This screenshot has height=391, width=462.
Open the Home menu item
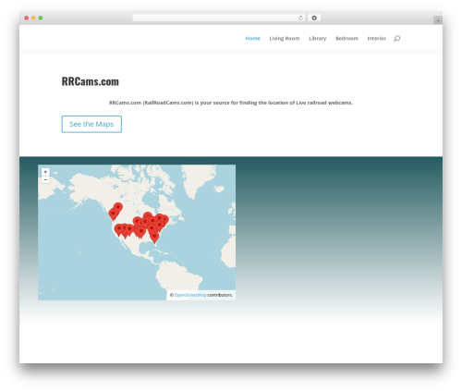[x=252, y=38]
